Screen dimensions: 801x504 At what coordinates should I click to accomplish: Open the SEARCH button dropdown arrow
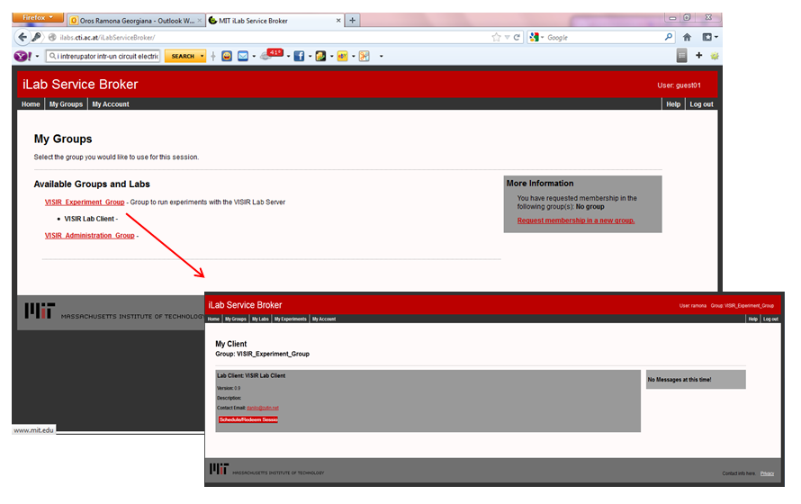pos(202,56)
